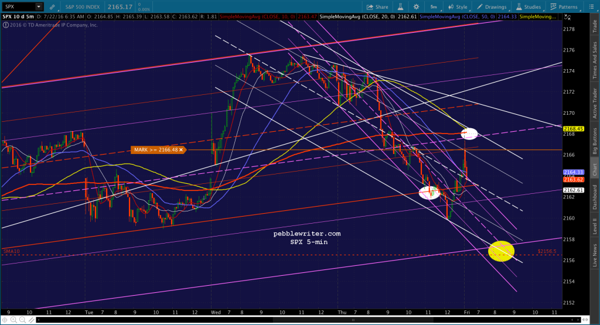Open the Studies menu
600x325 pixels.
pos(529,7)
